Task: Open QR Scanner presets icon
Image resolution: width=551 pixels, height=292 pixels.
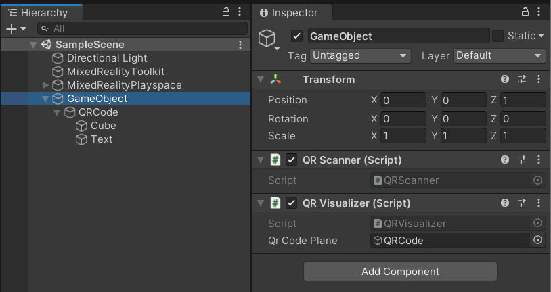Action: (x=522, y=160)
